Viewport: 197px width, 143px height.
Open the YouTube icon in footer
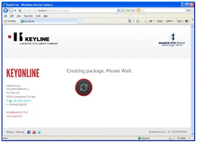point(34,132)
